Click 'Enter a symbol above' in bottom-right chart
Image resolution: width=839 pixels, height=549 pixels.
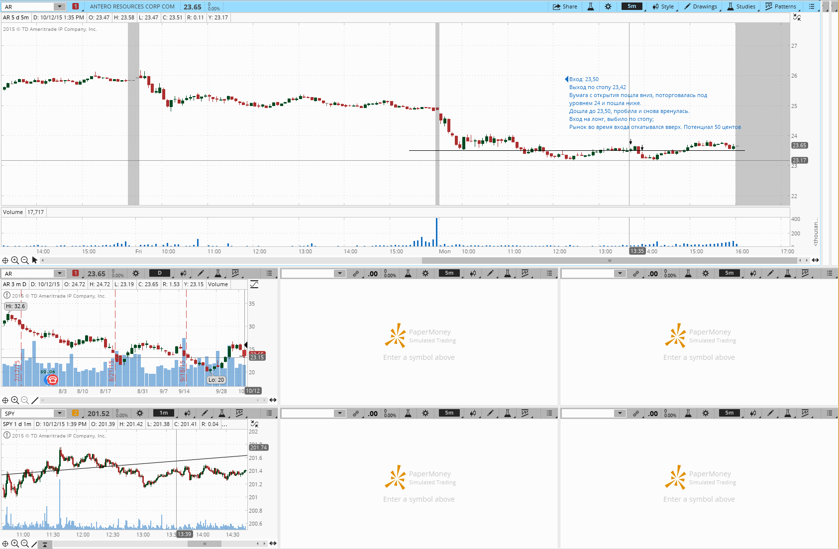(x=699, y=499)
